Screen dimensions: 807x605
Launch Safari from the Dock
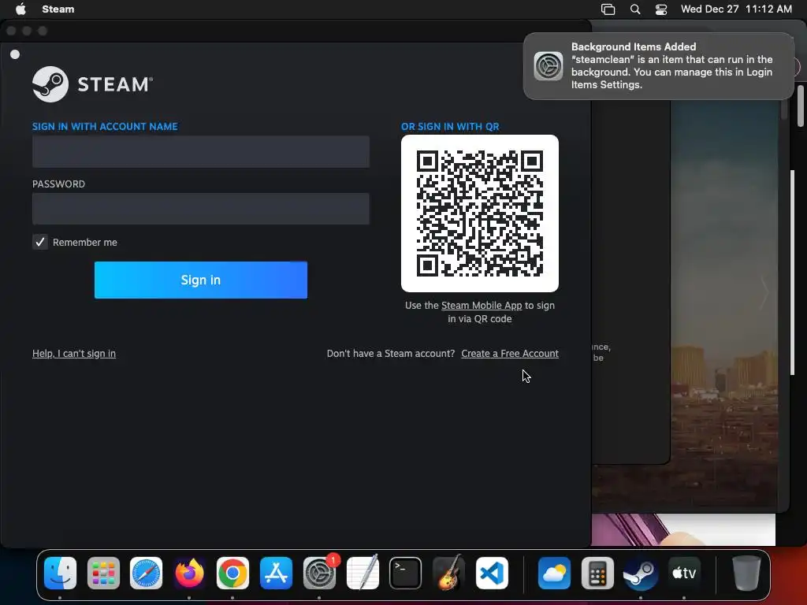pos(146,573)
